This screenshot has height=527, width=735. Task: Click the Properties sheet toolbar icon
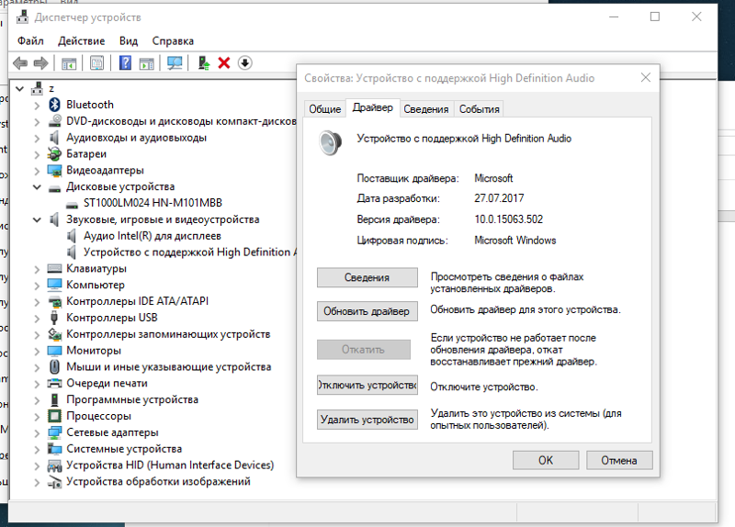tap(97, 62)
